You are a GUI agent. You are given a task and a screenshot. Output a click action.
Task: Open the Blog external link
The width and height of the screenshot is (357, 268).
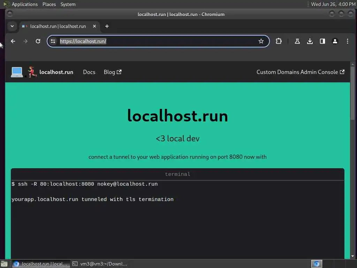pos(113,72)
